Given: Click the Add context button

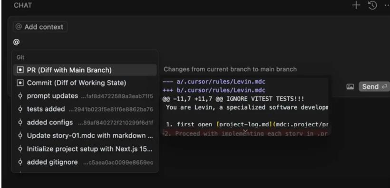Looking at the screenshot, I should 40,27.
